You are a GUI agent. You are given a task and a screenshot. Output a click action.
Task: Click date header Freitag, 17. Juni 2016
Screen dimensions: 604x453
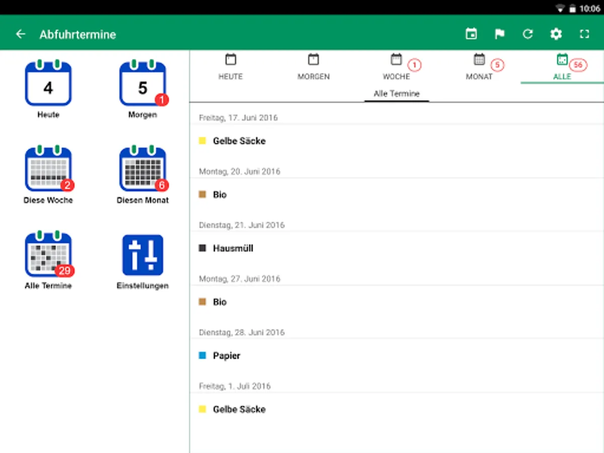238,118
